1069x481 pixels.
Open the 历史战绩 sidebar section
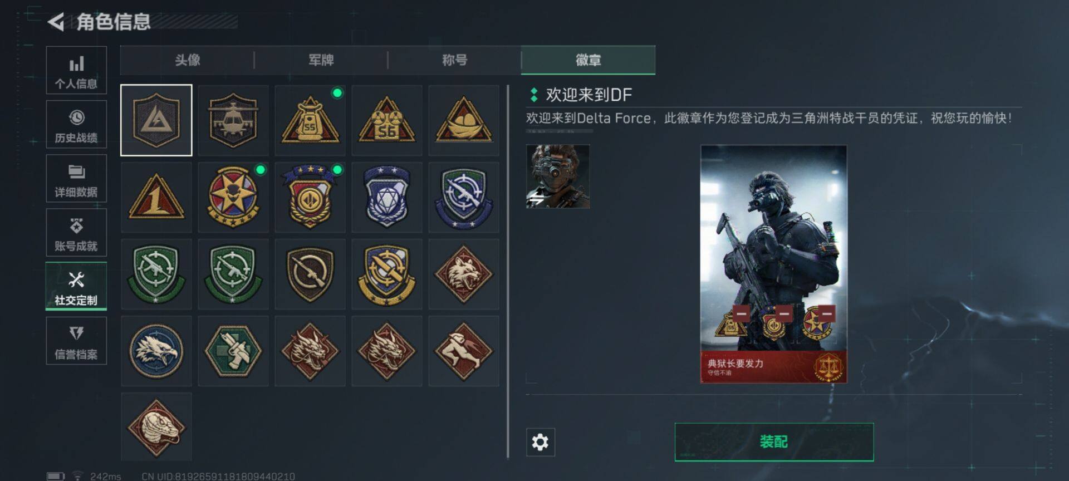click(x=76, y=124)
